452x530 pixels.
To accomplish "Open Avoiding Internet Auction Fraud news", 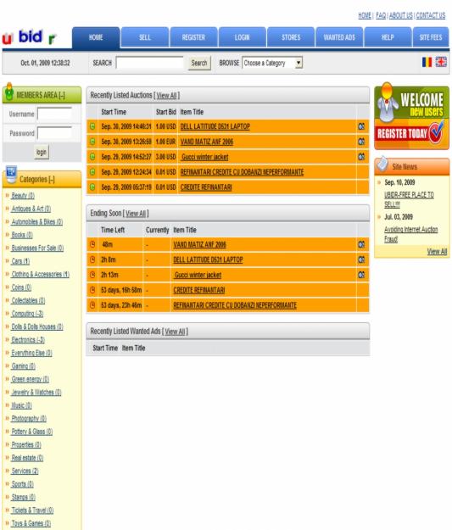I will pyautogui.click(x=410, y=234).
